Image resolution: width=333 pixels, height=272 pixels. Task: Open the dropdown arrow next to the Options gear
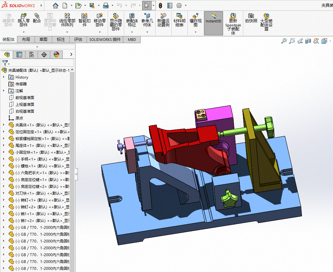click(x=186, y=6)
